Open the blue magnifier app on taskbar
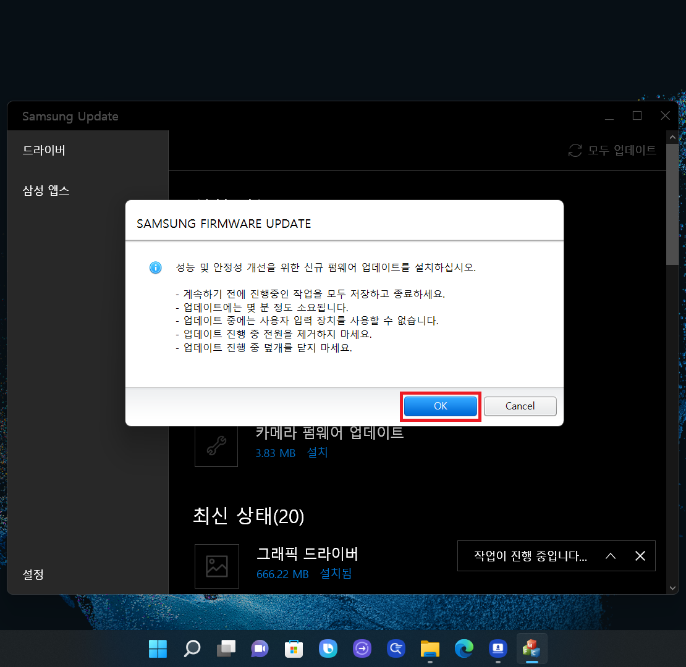The width and height of the screenshot is (686, 667). click(x=396, y=648)
